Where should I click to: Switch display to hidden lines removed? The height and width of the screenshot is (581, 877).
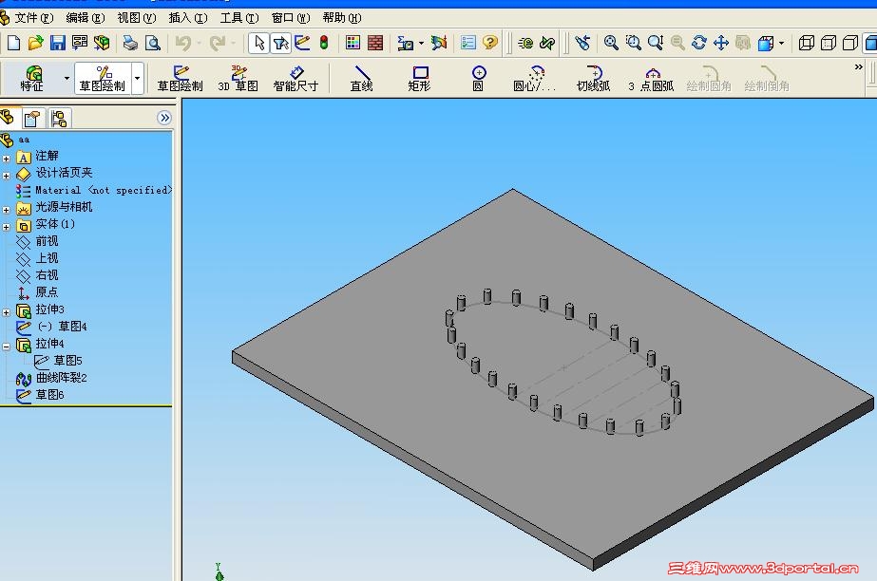[850, 43]
